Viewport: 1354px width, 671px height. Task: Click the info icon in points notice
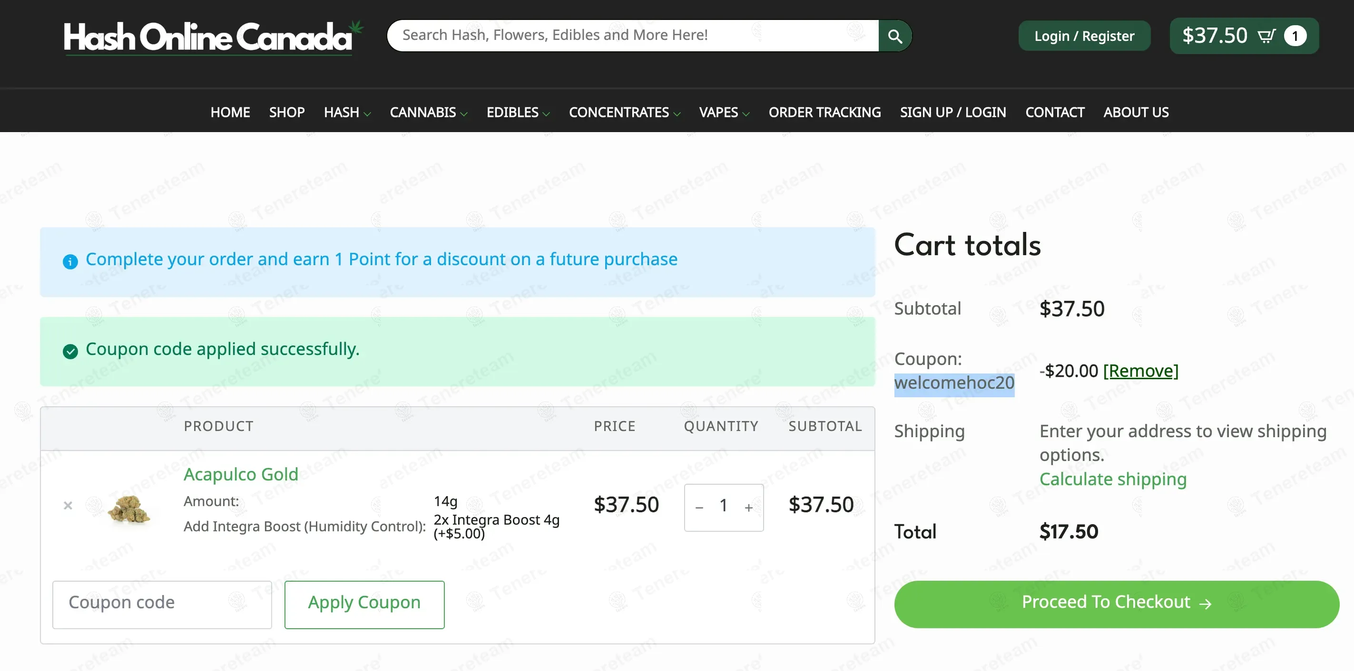pos(70,261)
